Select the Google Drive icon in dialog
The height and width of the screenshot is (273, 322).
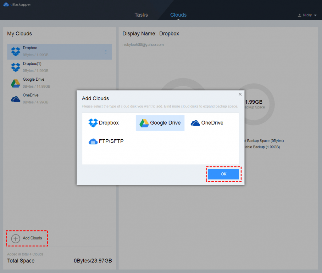coord(144,123)
